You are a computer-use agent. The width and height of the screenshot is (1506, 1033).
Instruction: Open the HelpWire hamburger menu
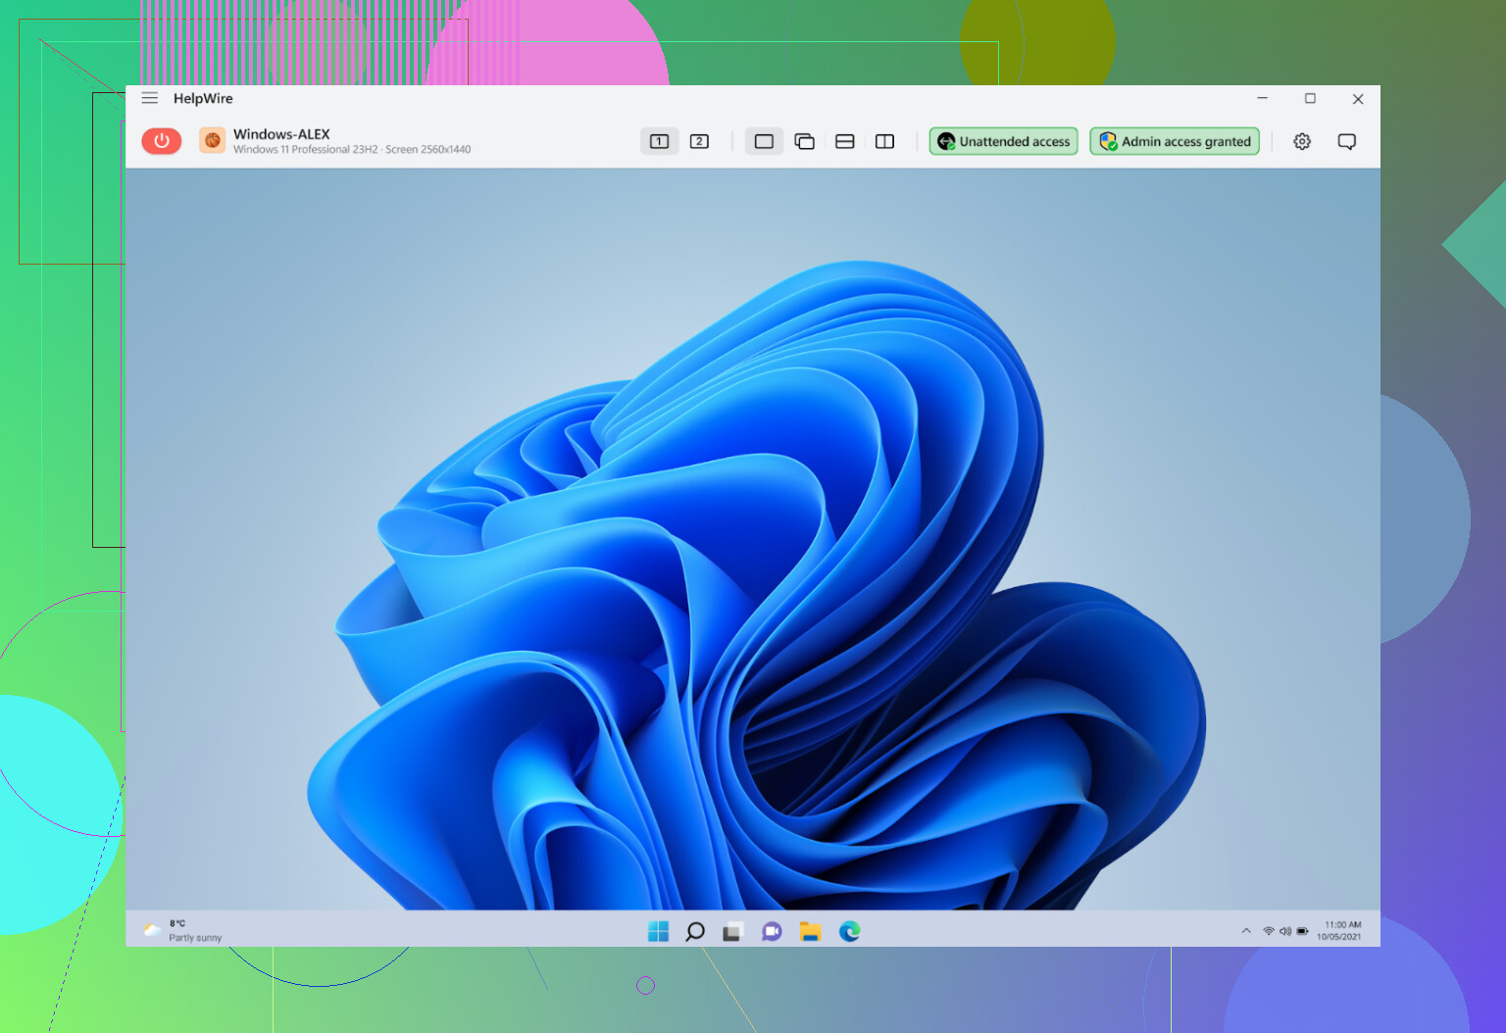(150, 98)
